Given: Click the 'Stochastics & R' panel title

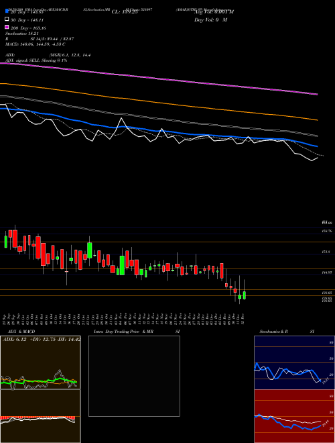Looking at the screenshot, I should [273, 332].
